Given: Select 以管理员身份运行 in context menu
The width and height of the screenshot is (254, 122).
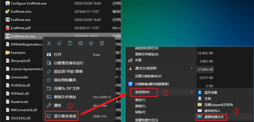Looking at the screenshot, I should [79, 63].
